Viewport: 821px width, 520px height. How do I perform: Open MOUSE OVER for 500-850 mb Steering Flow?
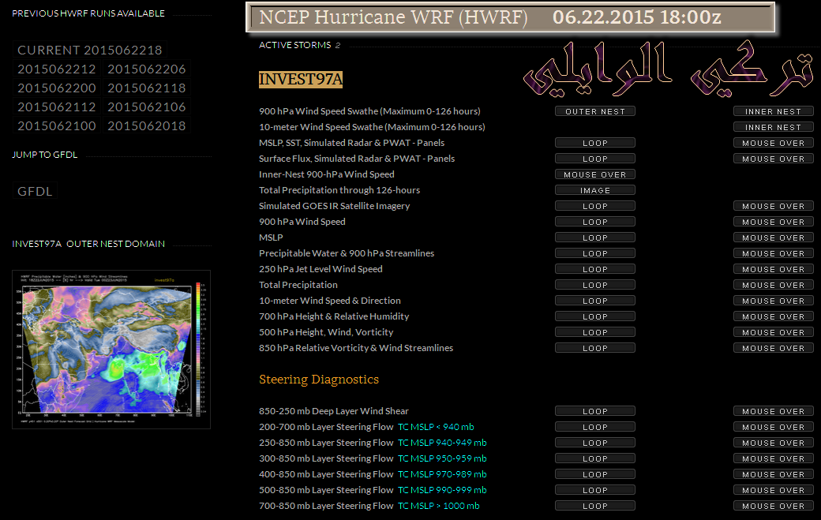(x=774, y=490)
